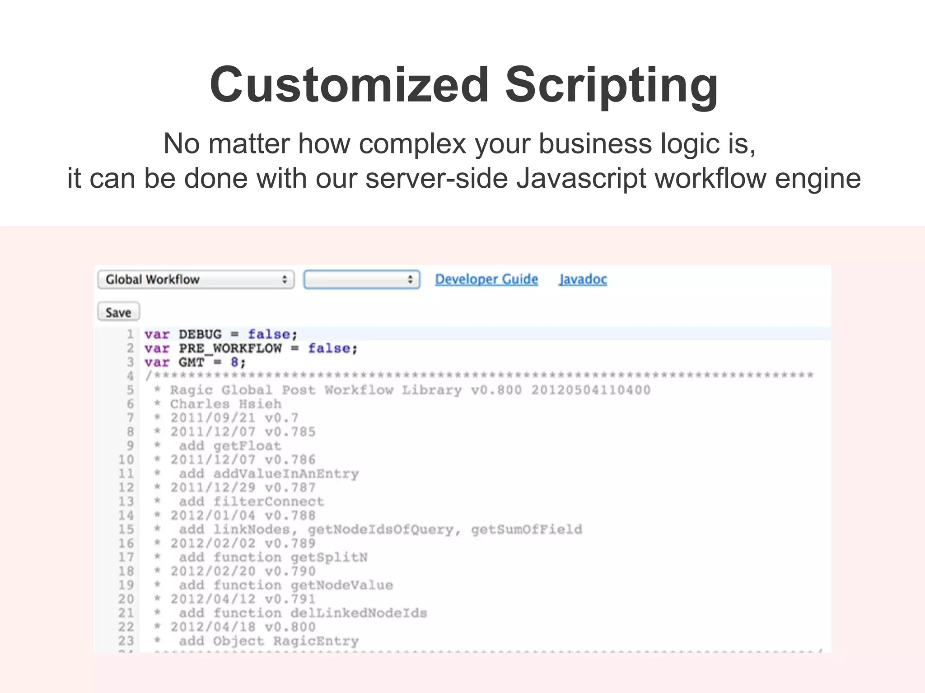The image size is (925, 693).
Task: Click the asterisk comment opener on line 4
Action: [x=479, y=375]
